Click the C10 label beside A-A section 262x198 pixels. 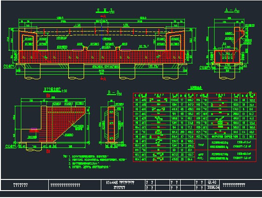[x=205, y=68]
